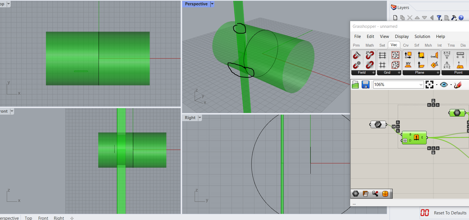Open the 106% zoom level dropdown

tap(421, 85)
